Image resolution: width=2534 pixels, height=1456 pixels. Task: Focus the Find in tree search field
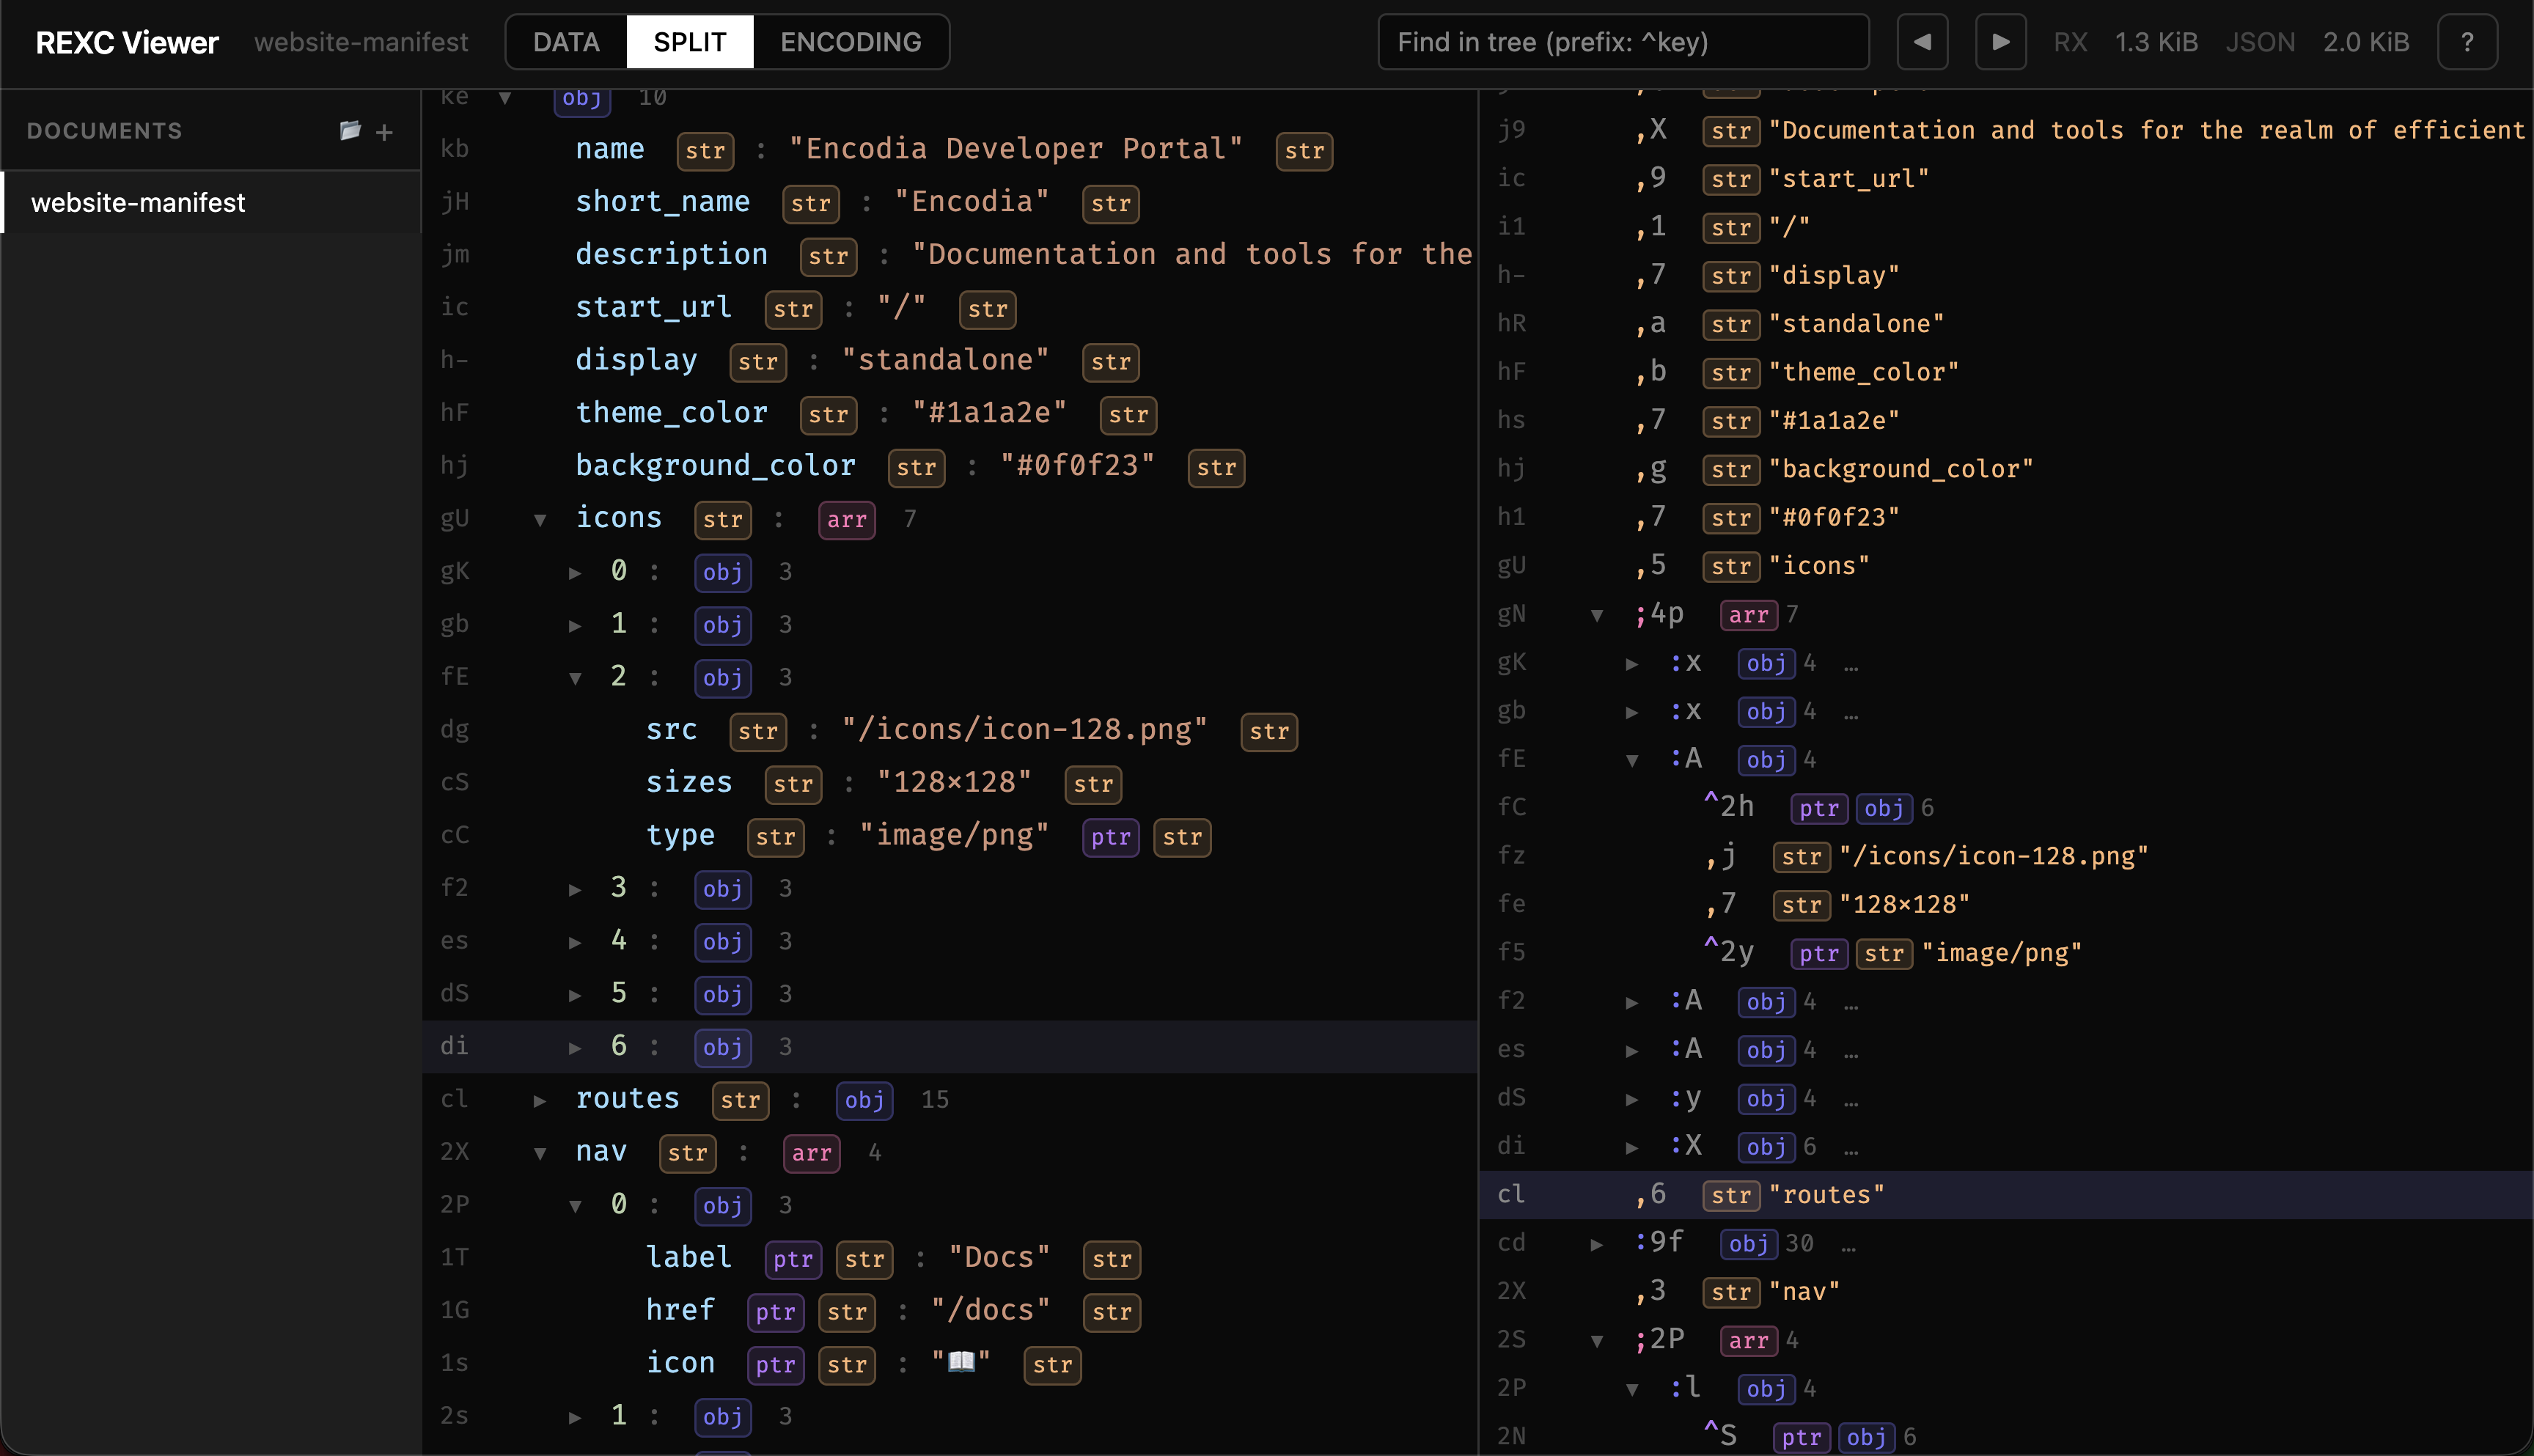(1623, 42)
